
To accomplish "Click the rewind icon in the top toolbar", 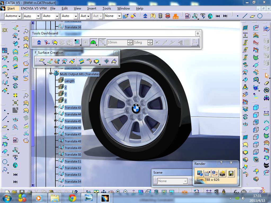I will coord(217,16).
